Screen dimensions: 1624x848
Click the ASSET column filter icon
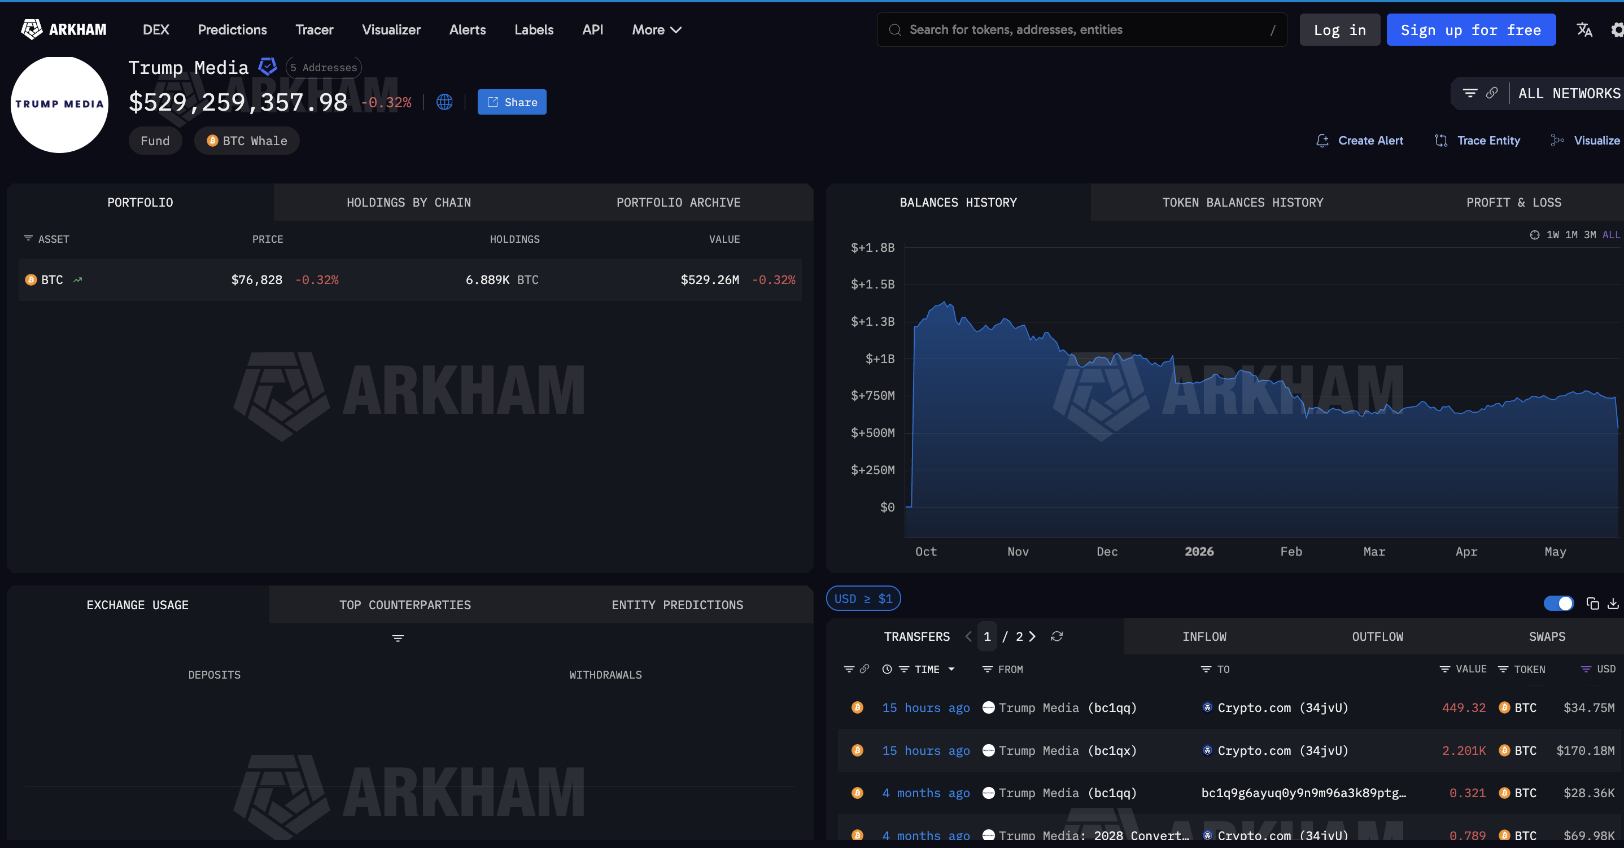(28, 238)
